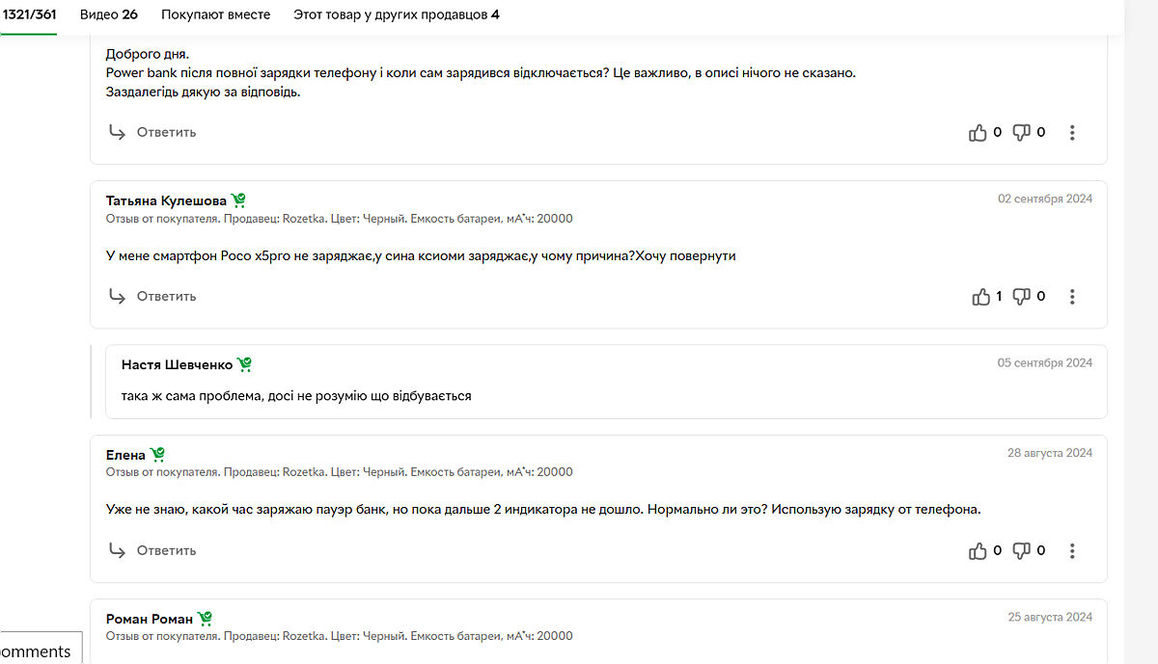Click reviewer name Татьяна Кулешова

(166, 200)
